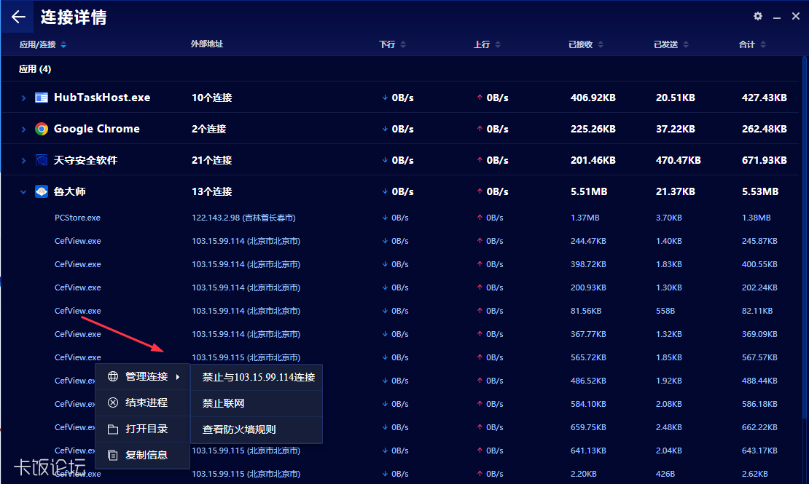Click the circle-x icon beside 结束进程
Screen dimensions: 809x484
[113, 402]
